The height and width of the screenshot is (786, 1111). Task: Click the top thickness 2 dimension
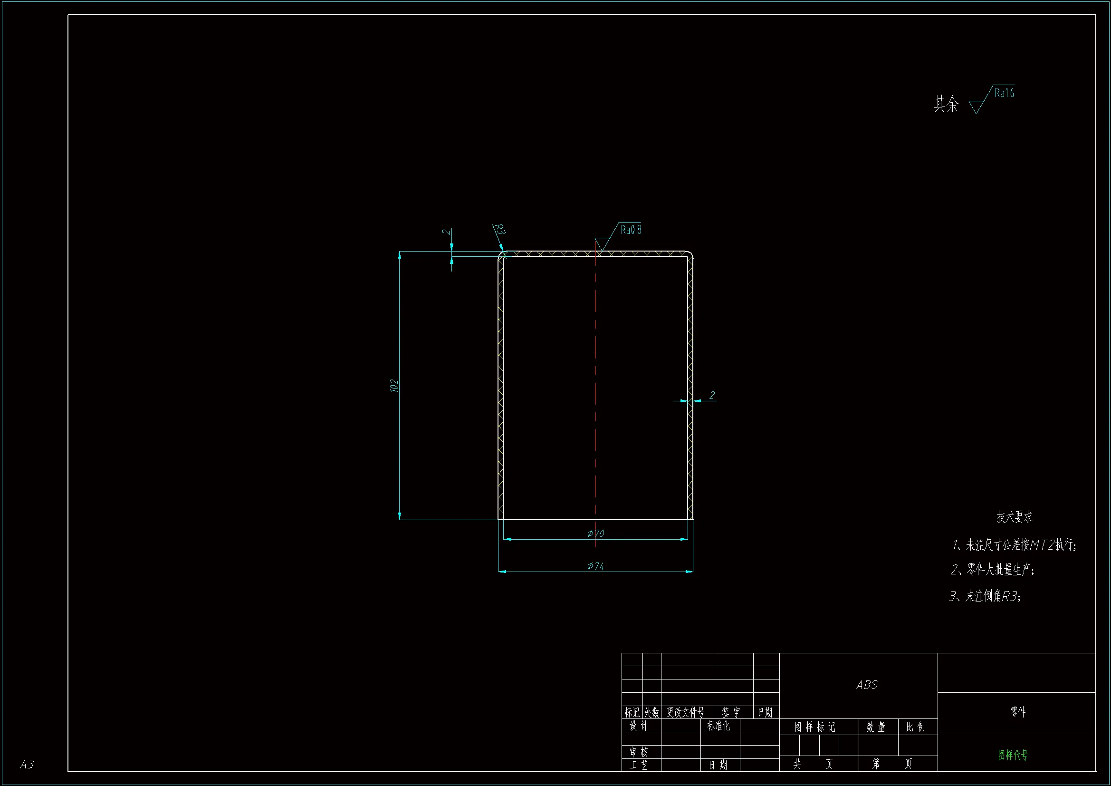tap(446, 232)
